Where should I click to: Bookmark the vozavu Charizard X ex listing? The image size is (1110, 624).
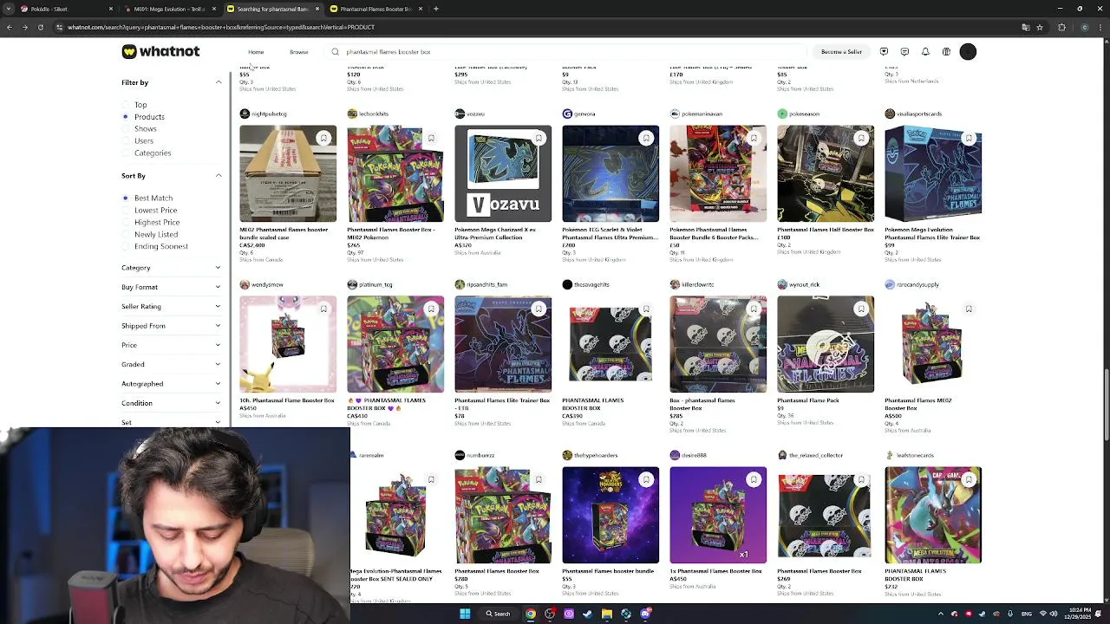539,138
